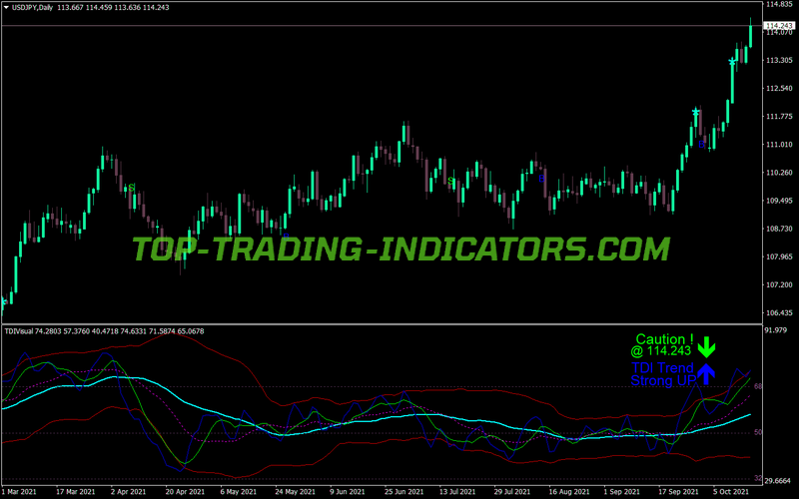Click the '9 Jun 2021' date label
Screen dimensions: 799x499
[x=348, y=492]
